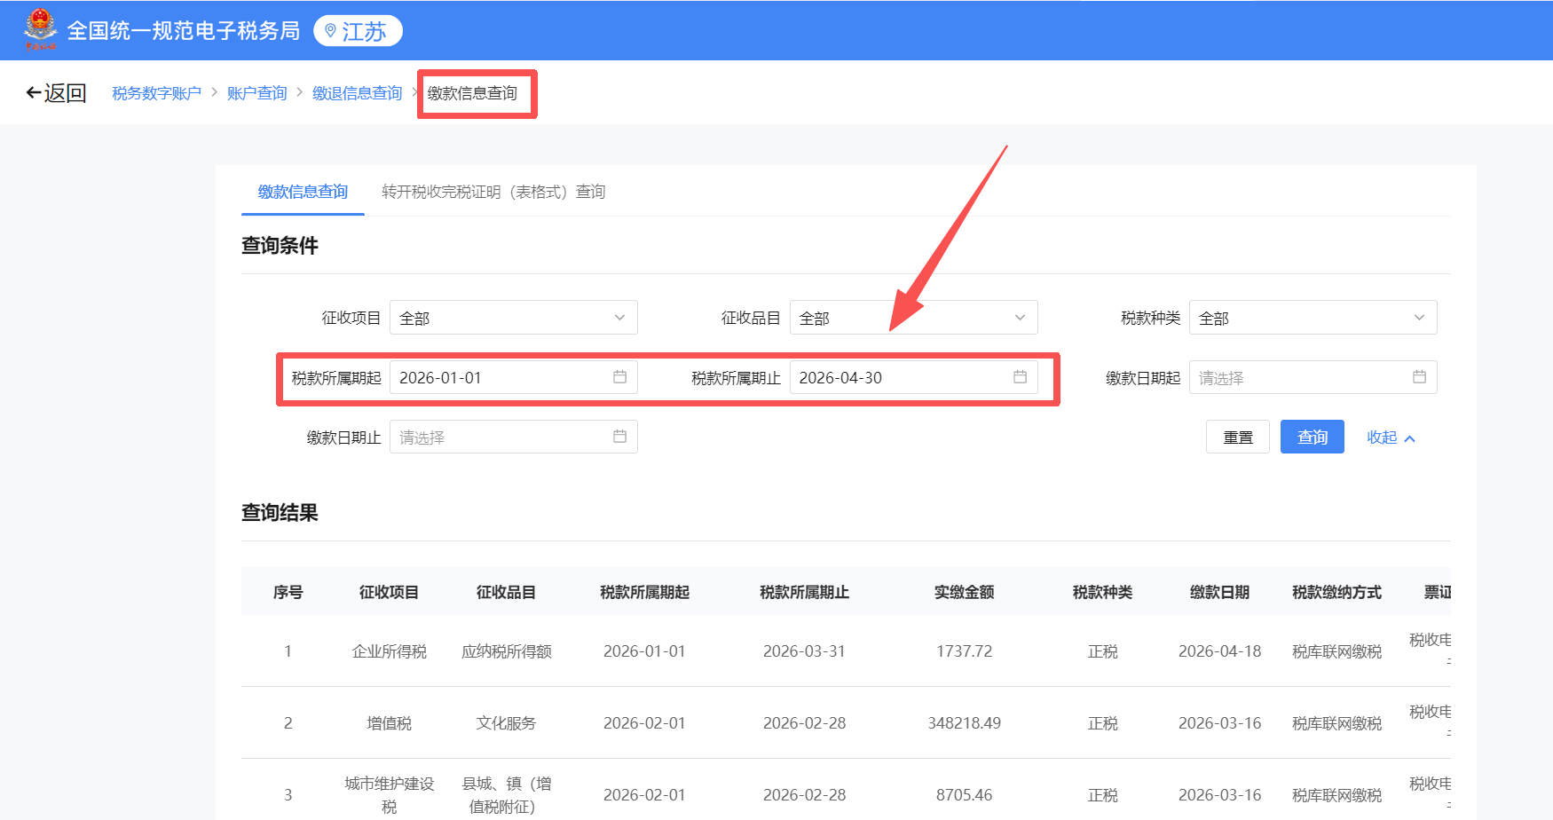
Task: Click the location pin icon beside 江苏
Action: [331, 31]
